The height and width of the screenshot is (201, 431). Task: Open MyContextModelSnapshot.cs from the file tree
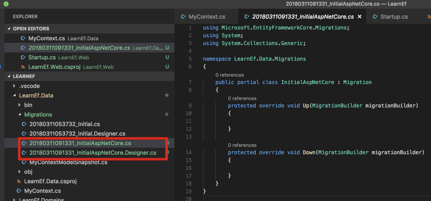(68, 162)
